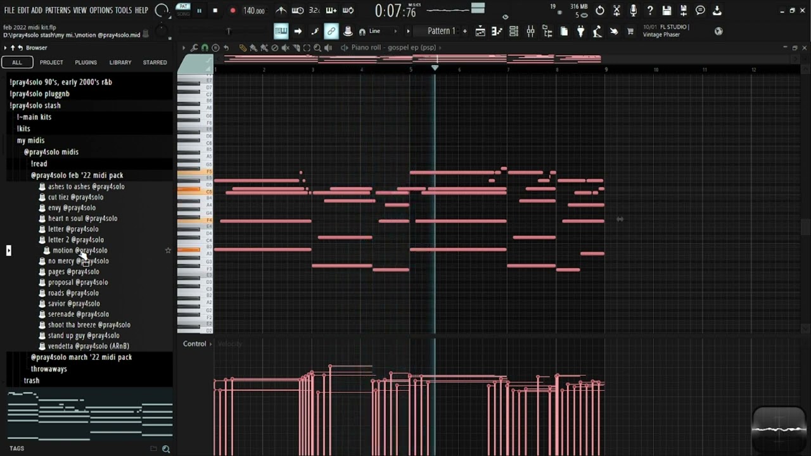This screenshot has width=811, height=456.
Task: Toggle blend recording overdub icon
Action: (x=331, y=11)
